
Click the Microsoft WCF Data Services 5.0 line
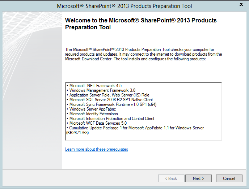click(x=97, y=123)
